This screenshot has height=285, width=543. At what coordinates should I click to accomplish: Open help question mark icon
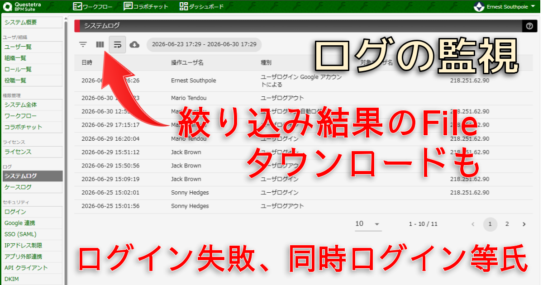(x=529, y=26)
